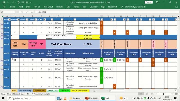
Task: Open the Month column filter dropdown
Action: (9, 20)
